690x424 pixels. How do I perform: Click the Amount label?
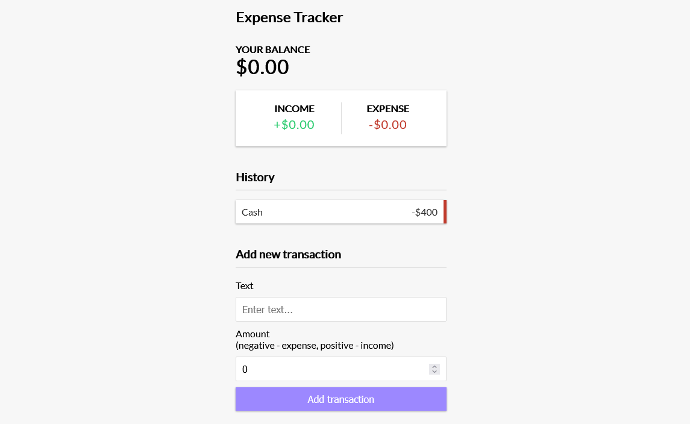pos(252,334)
